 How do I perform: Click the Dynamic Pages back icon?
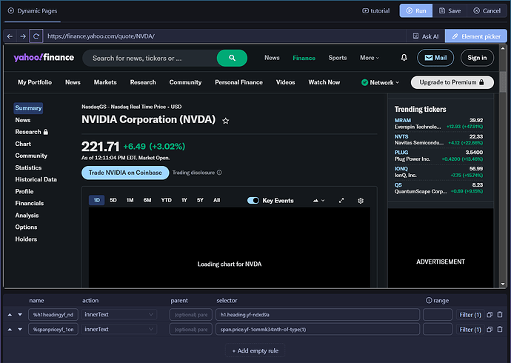tap(11, 11)
